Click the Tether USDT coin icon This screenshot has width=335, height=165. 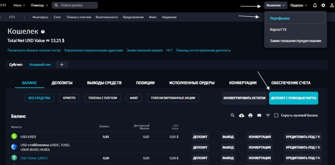[14, 158]
